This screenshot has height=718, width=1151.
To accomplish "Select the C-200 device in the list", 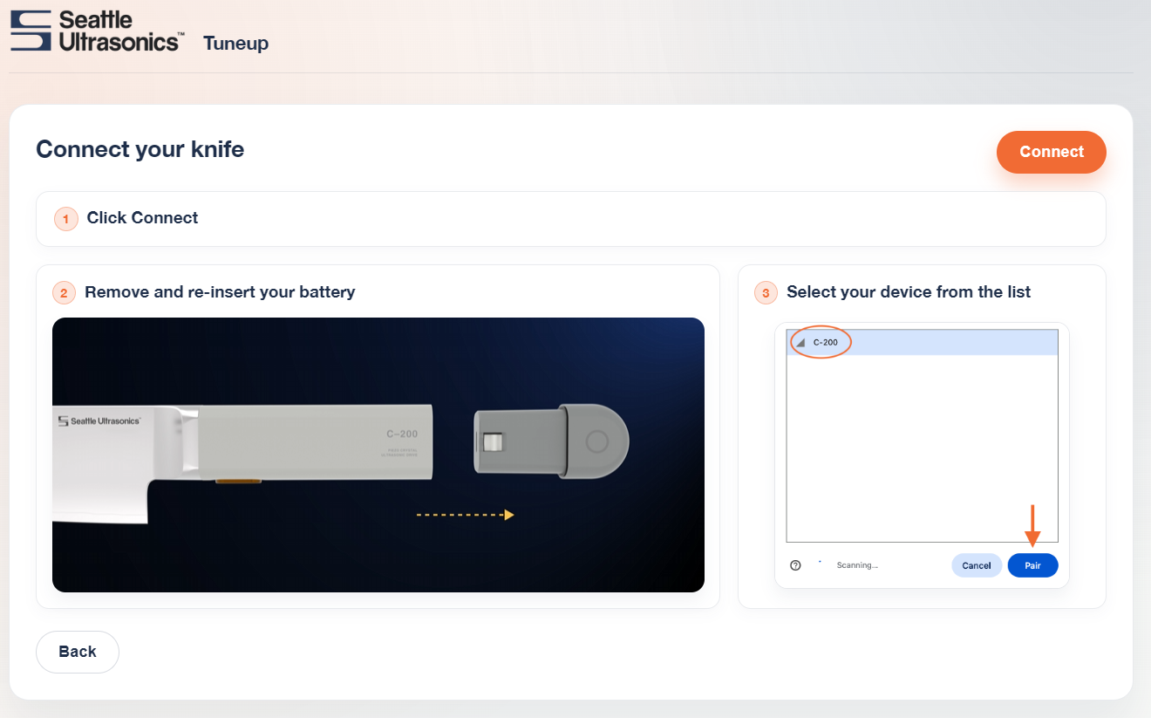I will [x=921, y=343].
